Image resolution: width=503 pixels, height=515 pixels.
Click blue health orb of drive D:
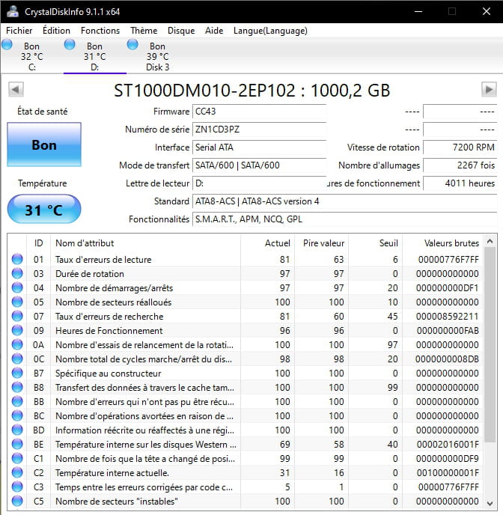coord(70,44)
